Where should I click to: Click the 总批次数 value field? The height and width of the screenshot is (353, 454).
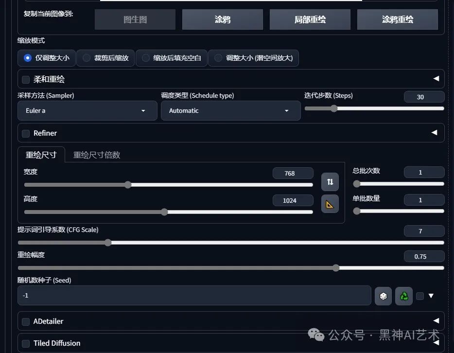point(424,172)
